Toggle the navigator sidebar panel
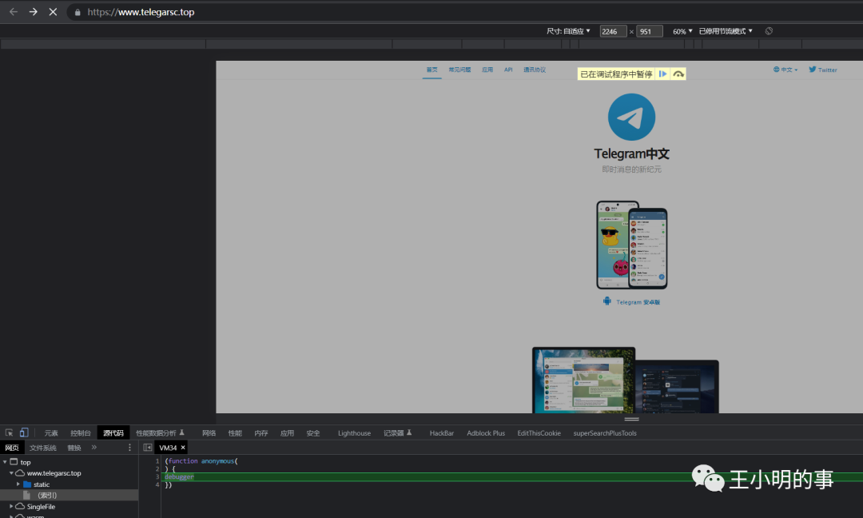863x518 pixels. (x=148, y=448)
